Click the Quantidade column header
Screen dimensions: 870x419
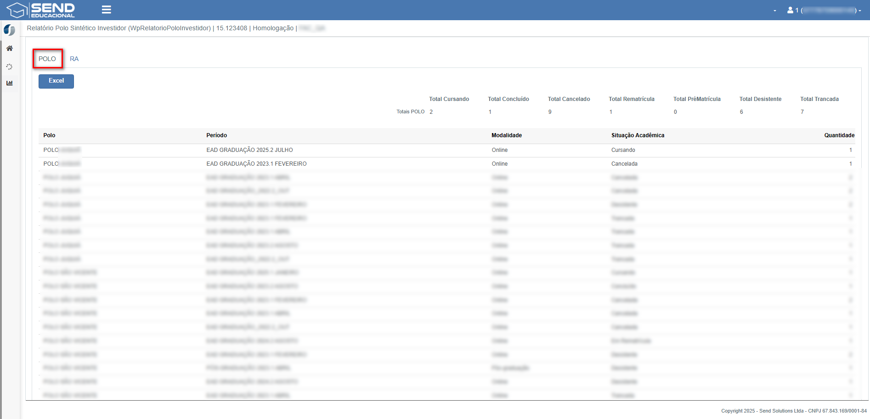pos(839,135)
